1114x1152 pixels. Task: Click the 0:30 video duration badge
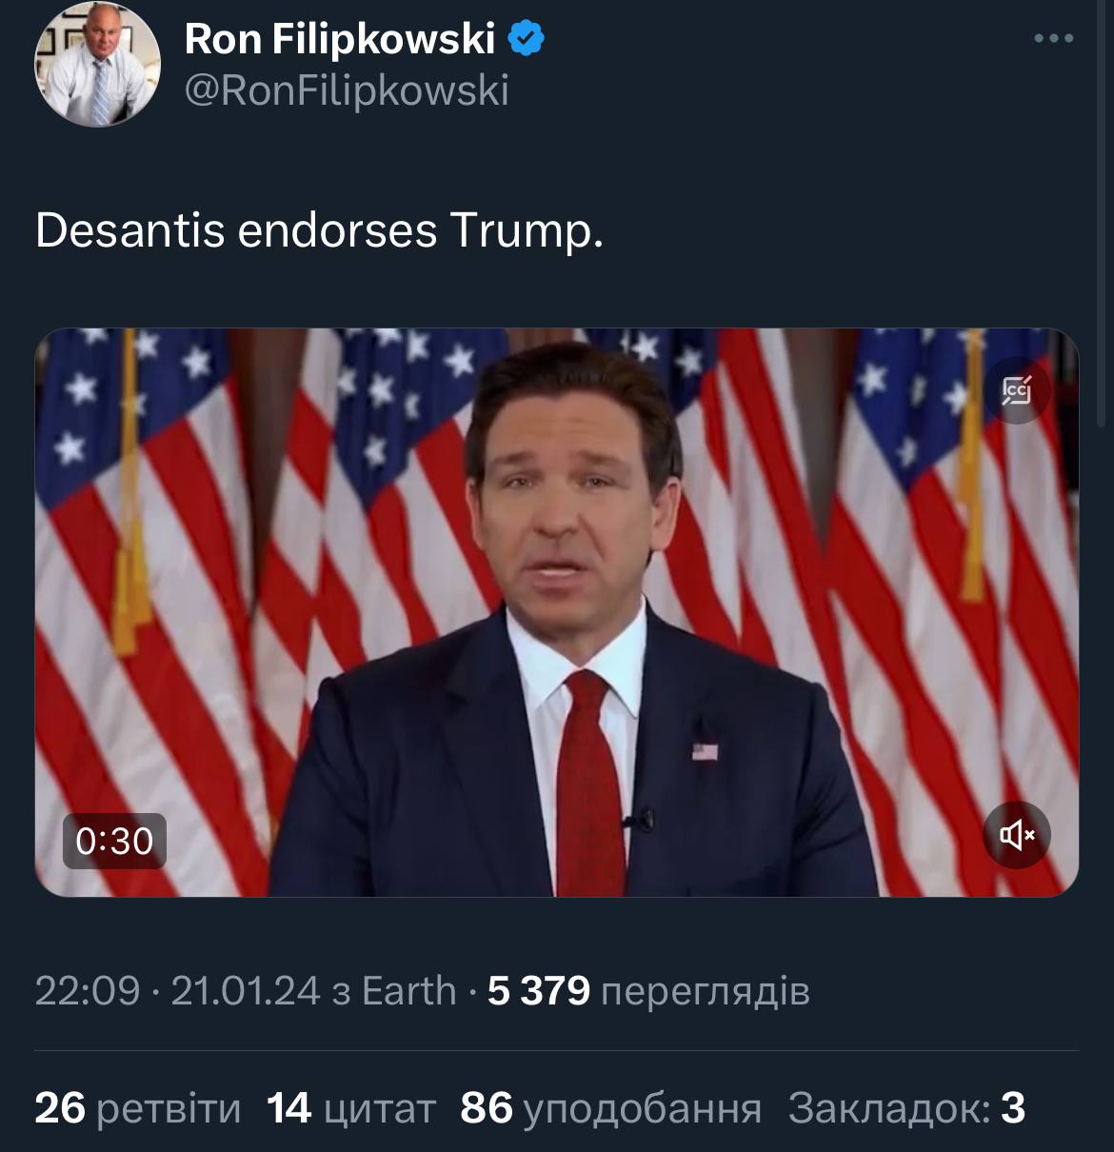pos(114,841)
